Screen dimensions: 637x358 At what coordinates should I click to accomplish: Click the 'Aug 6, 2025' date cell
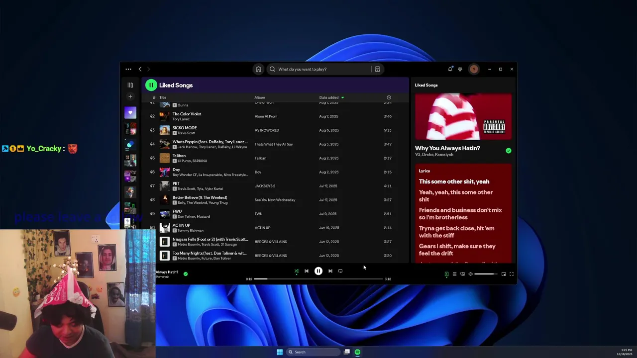(328, 130)
